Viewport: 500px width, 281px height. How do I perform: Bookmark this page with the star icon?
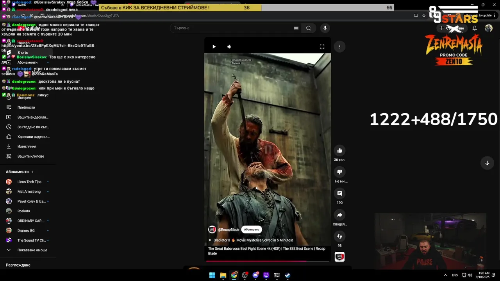pyautogui.click(x=424, y=16)
